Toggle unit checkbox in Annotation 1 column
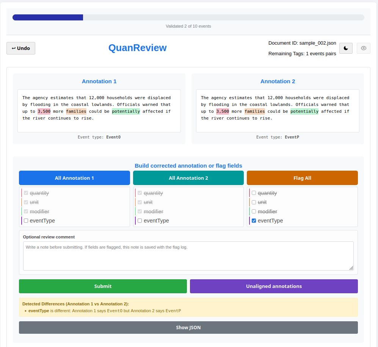The width and height of the screenshot is (378, 347). (x=26, y=202)
